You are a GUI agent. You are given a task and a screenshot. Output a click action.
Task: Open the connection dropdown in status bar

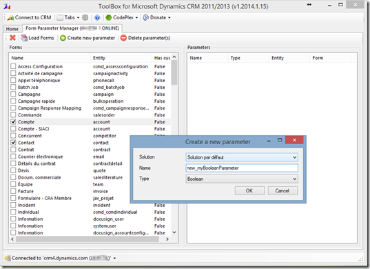[x=114, y=259]
